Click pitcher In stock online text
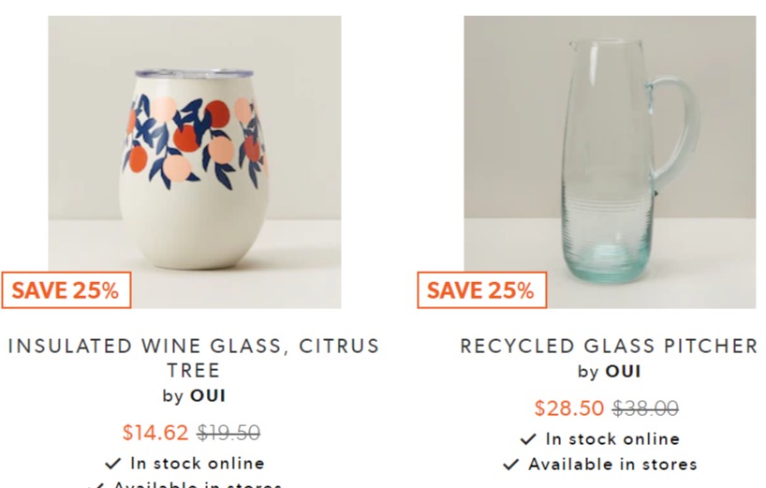The width and height of the screenshot is (766, 488). point(612,439)
